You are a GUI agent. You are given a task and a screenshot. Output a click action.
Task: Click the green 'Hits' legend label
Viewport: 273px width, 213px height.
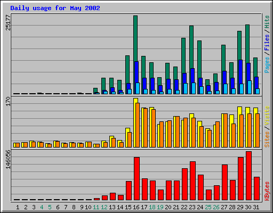pyautogui.click(x=267, y=22)
